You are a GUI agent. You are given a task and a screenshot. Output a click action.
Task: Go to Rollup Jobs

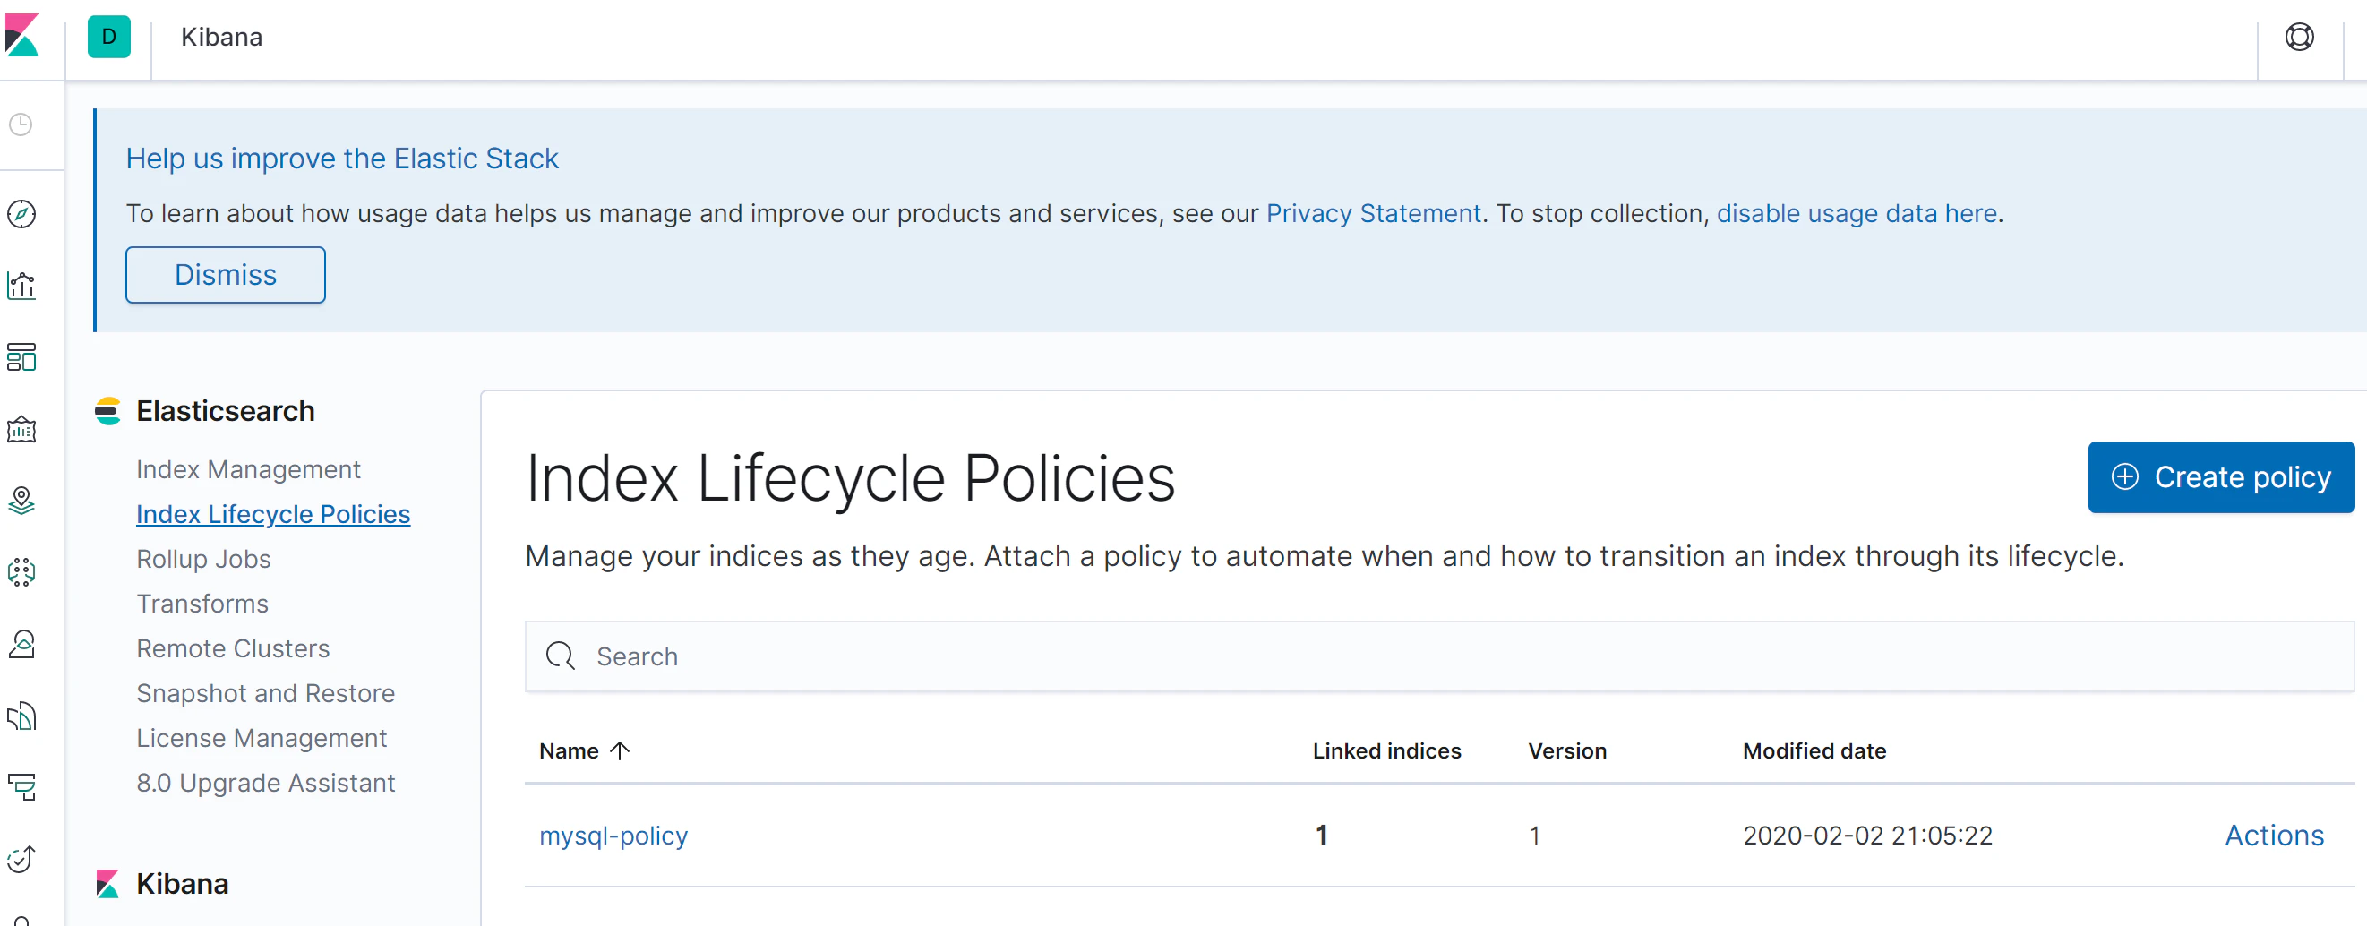(203, 560)
